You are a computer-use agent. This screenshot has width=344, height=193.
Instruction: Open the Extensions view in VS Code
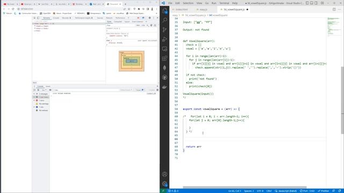pos(164,58)
